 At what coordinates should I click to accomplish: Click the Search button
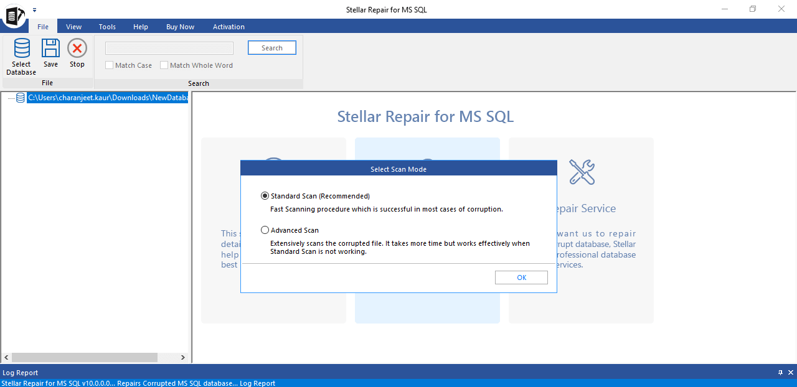tap(272, 48)
